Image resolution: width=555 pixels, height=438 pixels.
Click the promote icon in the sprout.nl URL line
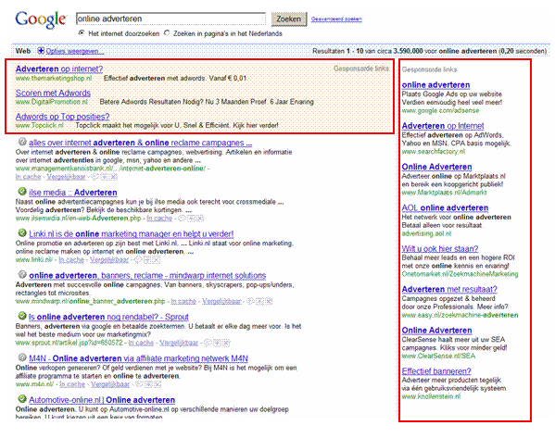pos(218,343)
